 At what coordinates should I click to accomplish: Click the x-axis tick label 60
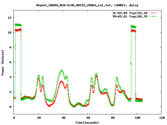(88, 118)
